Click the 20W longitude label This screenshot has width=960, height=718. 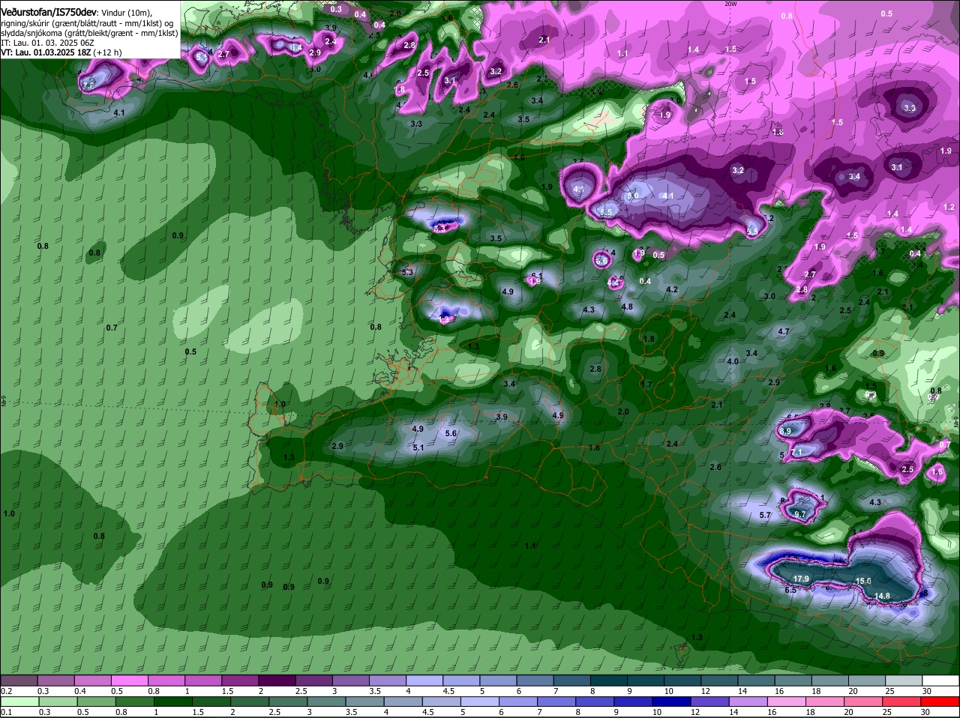click(x=732, y=4)
